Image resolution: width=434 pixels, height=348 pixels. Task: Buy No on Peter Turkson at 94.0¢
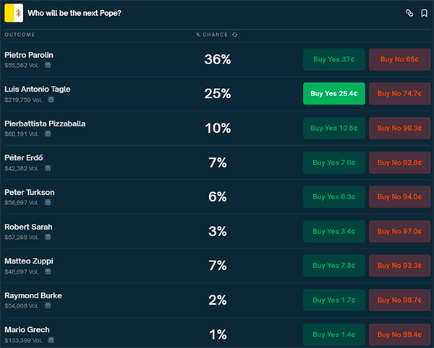(x=399, y=196)
